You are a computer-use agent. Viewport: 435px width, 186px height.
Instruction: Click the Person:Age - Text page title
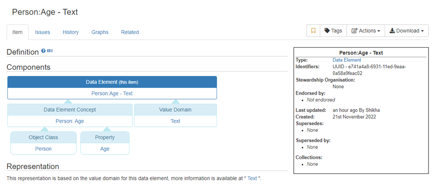44,12
